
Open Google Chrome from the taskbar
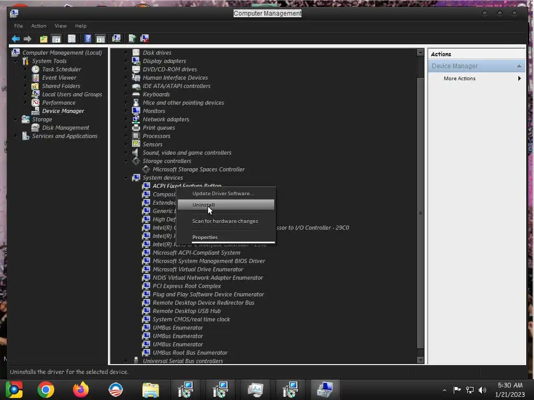pos(46,390)
